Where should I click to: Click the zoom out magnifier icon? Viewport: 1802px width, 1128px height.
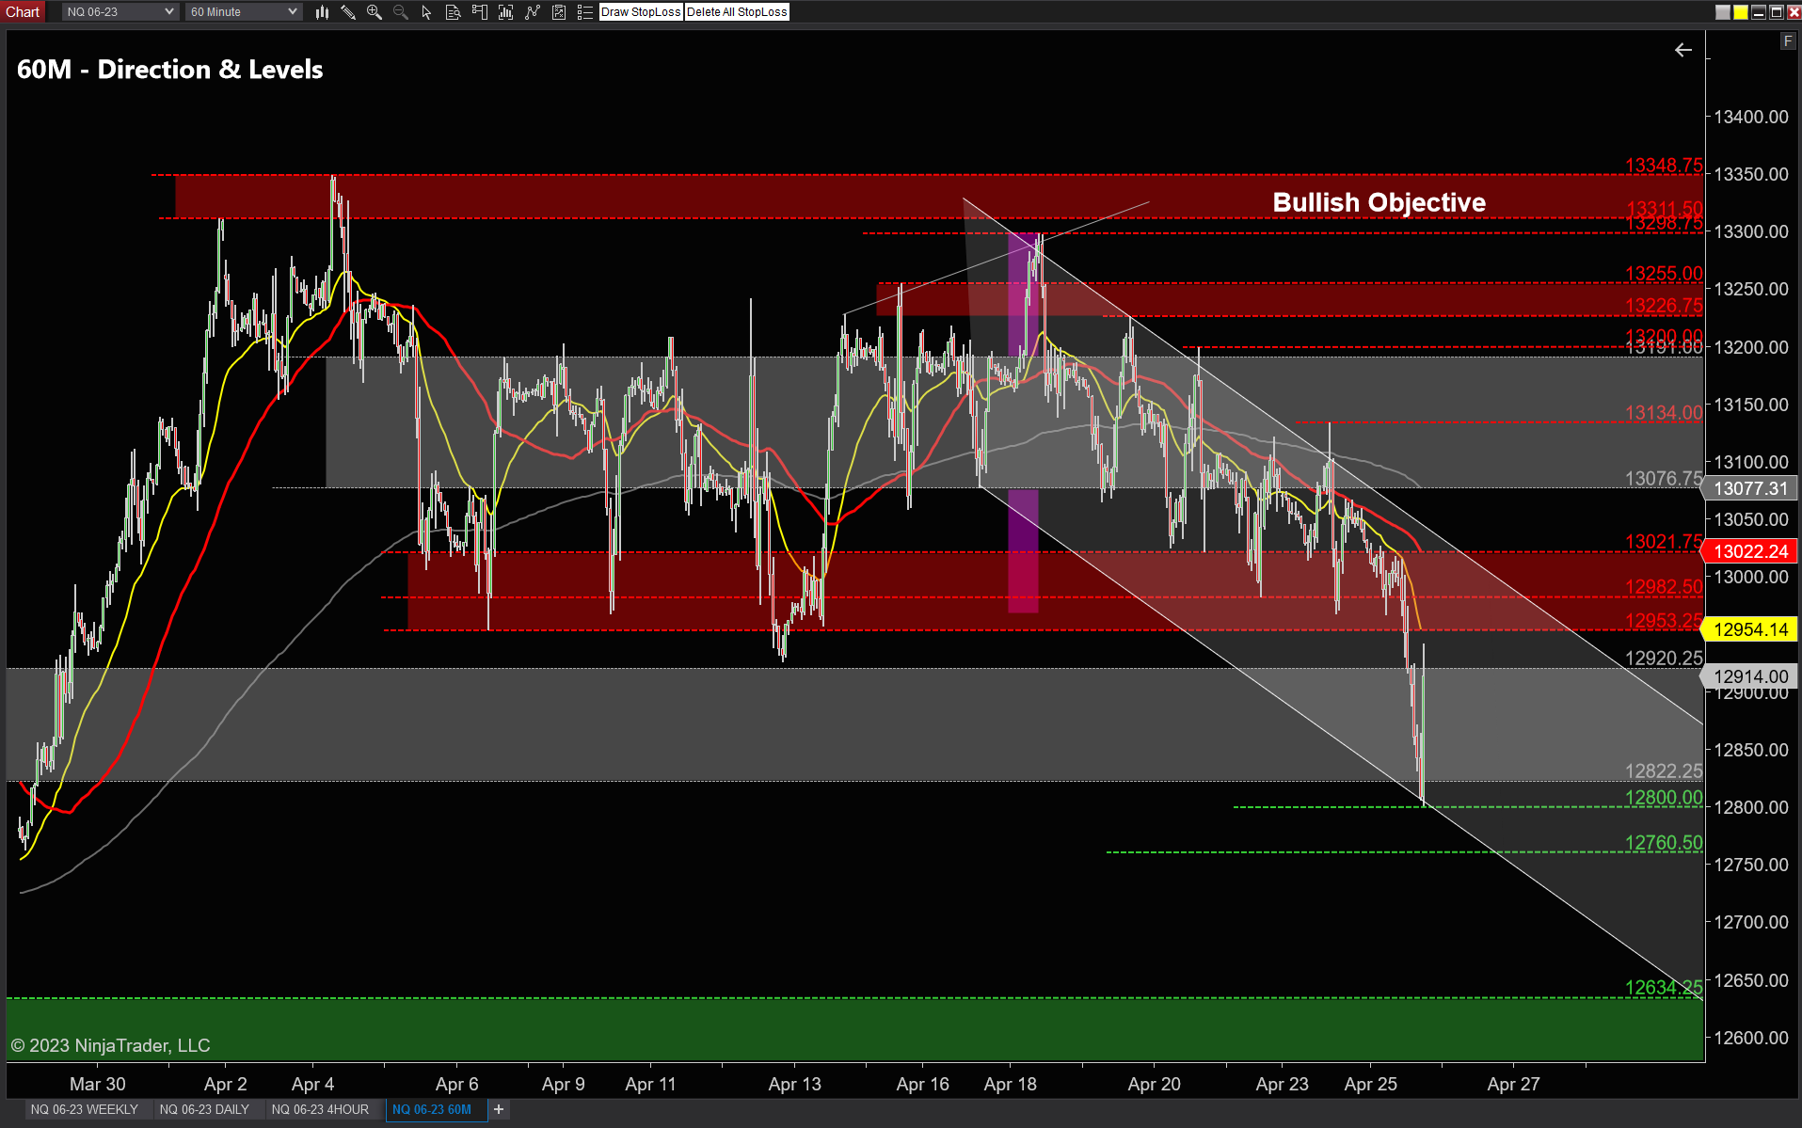[x=401, y=12]
